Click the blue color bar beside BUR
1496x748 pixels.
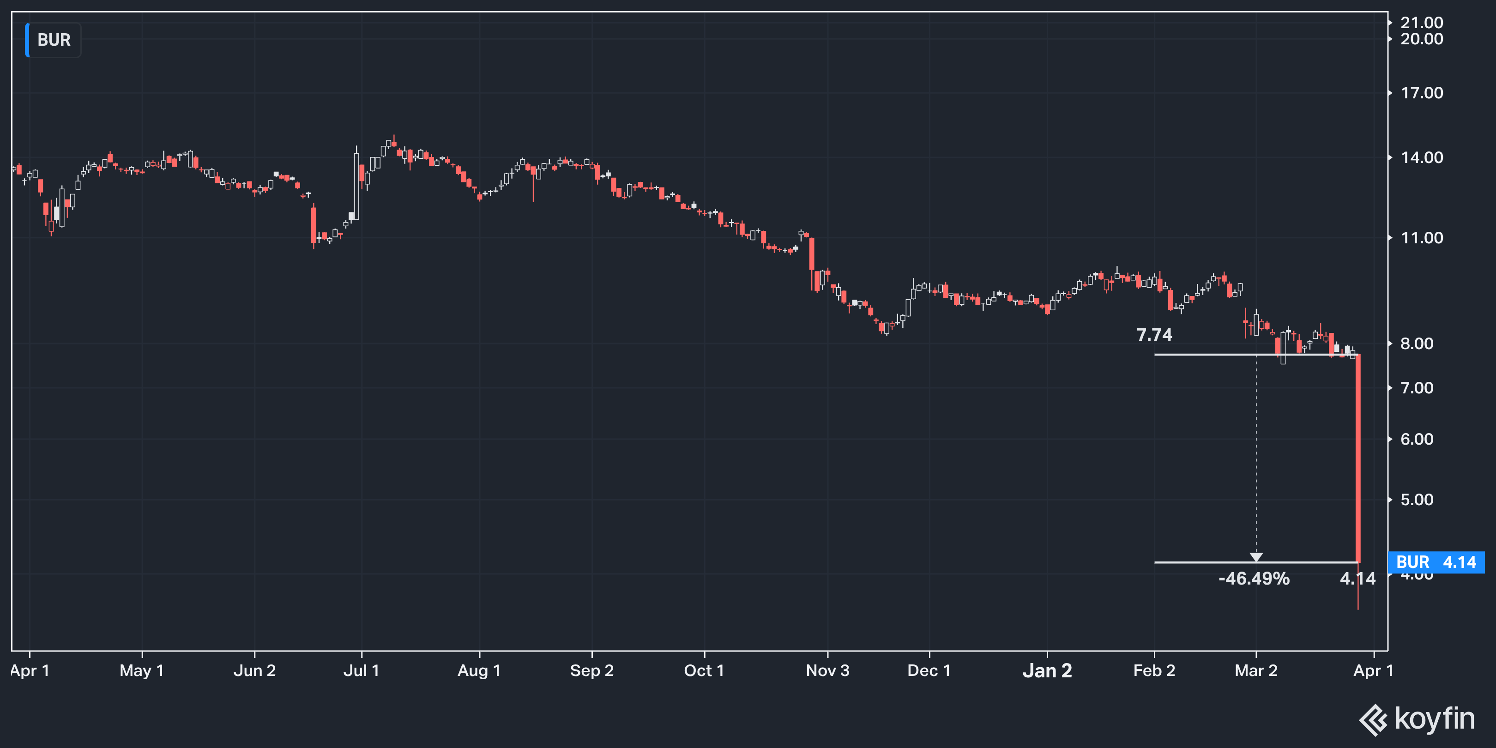click(27, 40)
